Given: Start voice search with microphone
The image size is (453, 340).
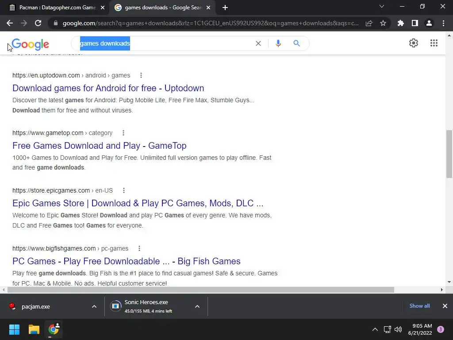Looking at the screenshot, I should [278, 43].
